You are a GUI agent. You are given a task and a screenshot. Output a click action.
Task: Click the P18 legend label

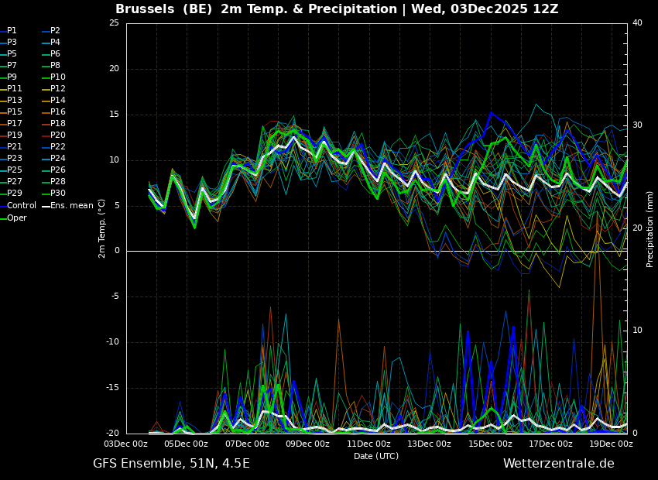[54, 123]
